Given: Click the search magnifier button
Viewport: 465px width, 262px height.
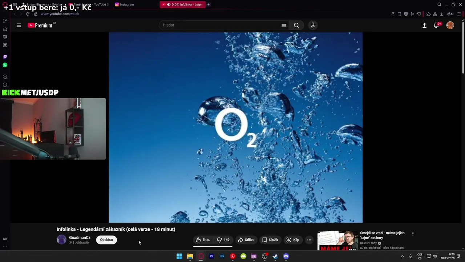Looking at the screenshot, I should click(x=296, y=25).
